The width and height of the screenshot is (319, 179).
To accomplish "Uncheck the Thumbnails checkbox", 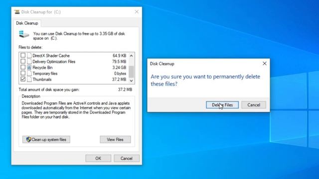I will 23,79.
